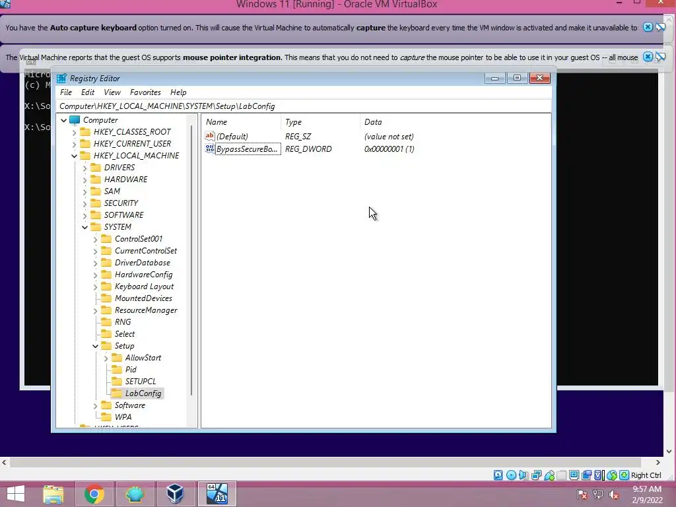
Task: Select the LabConfig key in tree
Action: [x=143, y=393]
